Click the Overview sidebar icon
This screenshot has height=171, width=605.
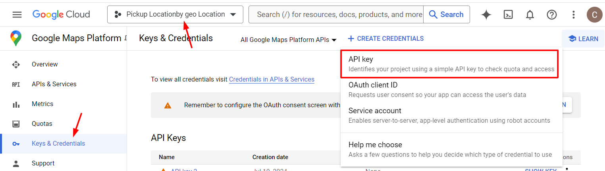pos(16,64)
